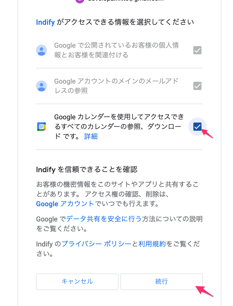Click the Indify を信頼できることを確認 heading
Screen dimensions: 233x306
[87, 169]
